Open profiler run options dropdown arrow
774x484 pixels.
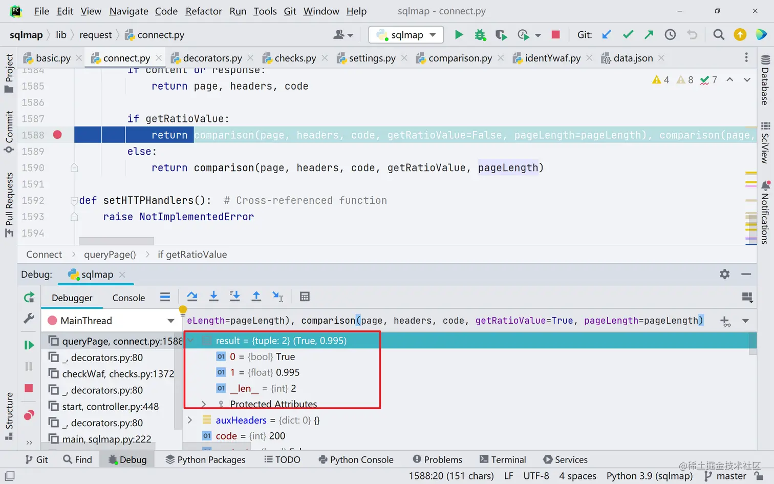coord(538,35)
